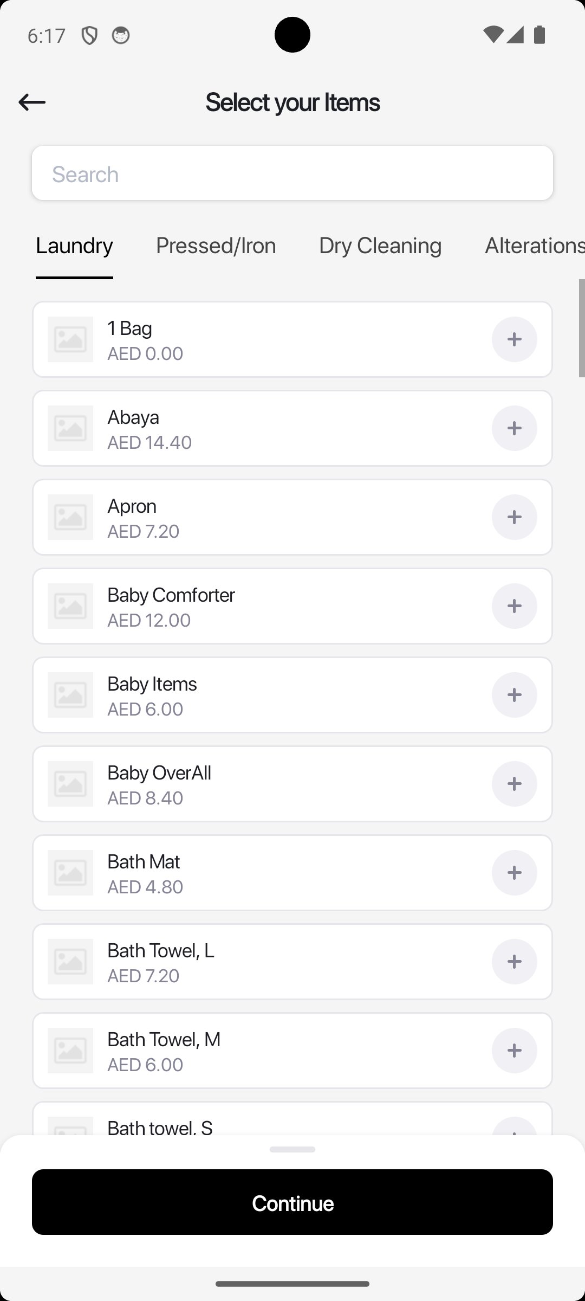585x1301 pixels.
Task: Add Baby Comforter to the order
Action: (514, 606)
